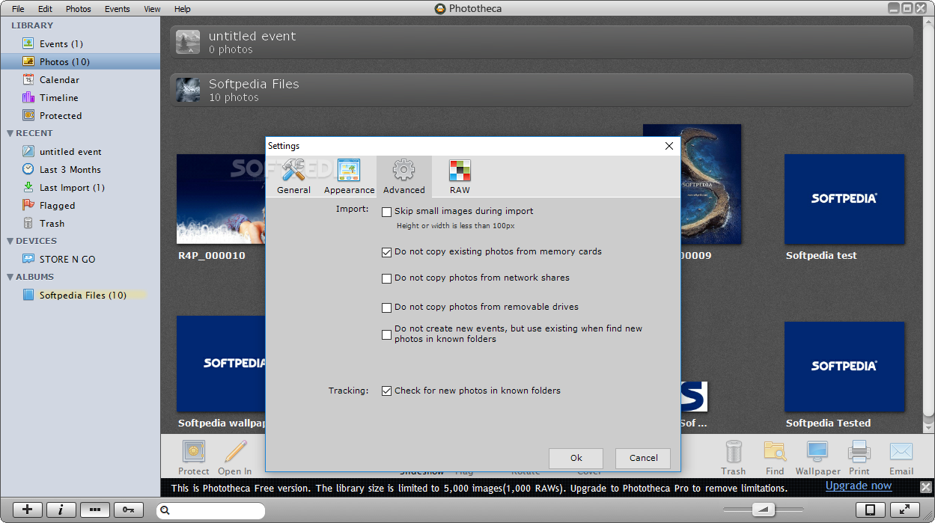Select the Softpedia test thumbnail

(x=844, y=199)
